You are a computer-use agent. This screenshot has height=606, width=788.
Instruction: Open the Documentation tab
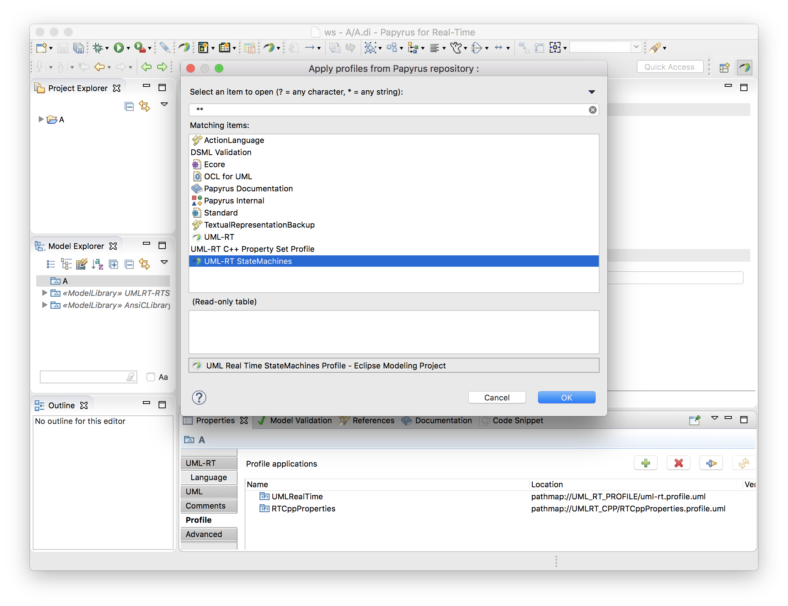(437, 420)
